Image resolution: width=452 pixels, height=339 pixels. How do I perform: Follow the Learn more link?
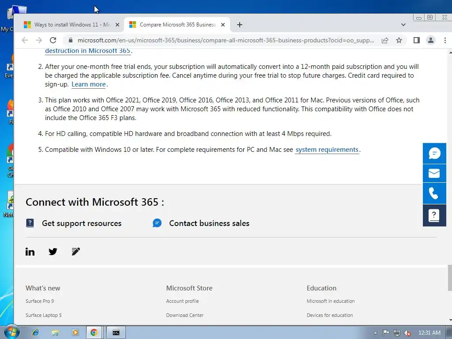click(x=89, y=84)
